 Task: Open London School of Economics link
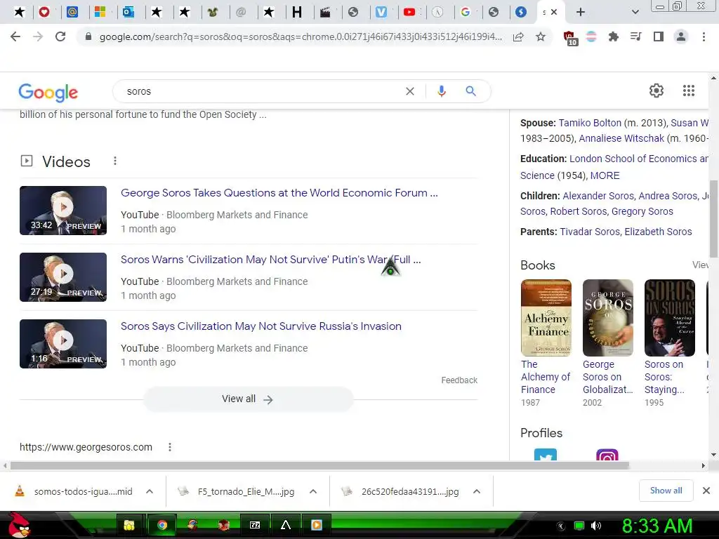click(x=638, y=159)
